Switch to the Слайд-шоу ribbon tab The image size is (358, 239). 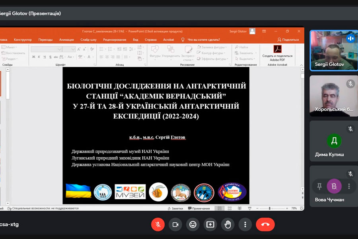tap(88, 39)
